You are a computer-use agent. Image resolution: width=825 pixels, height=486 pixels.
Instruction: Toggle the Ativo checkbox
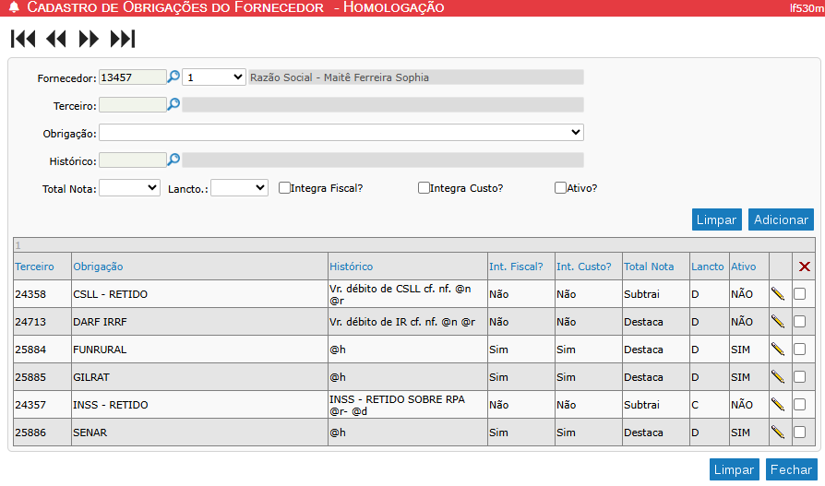(x=560, y=188)
